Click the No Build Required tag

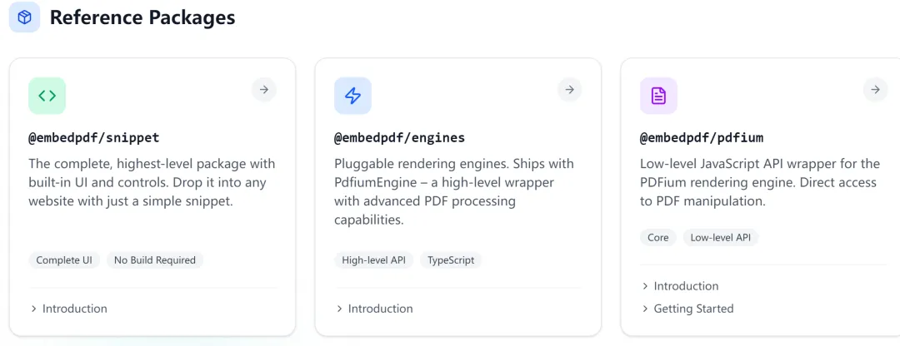coord(155,260)
